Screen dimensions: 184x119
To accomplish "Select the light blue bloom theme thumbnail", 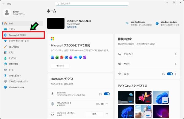I will 161,97.
